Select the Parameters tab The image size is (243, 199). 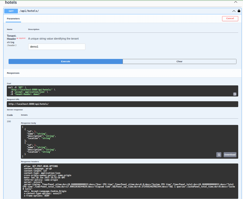13,18
